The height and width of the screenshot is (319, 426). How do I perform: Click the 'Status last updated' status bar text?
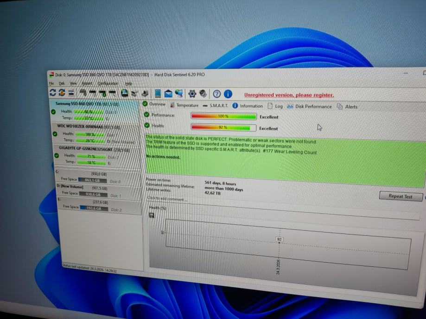[x=89, y=268]
